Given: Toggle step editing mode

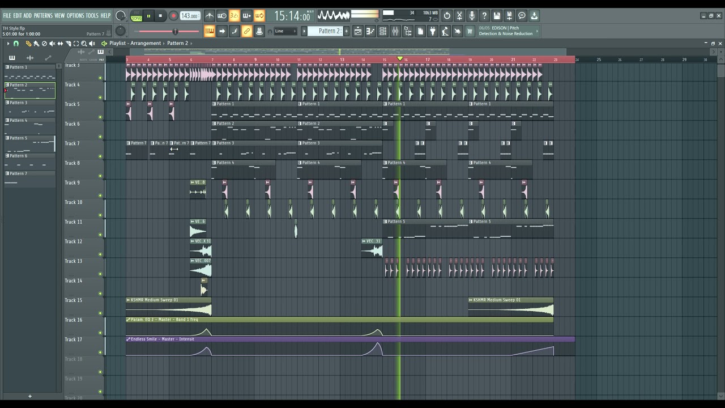Looking at the screenshot, I should click(234, 31).
